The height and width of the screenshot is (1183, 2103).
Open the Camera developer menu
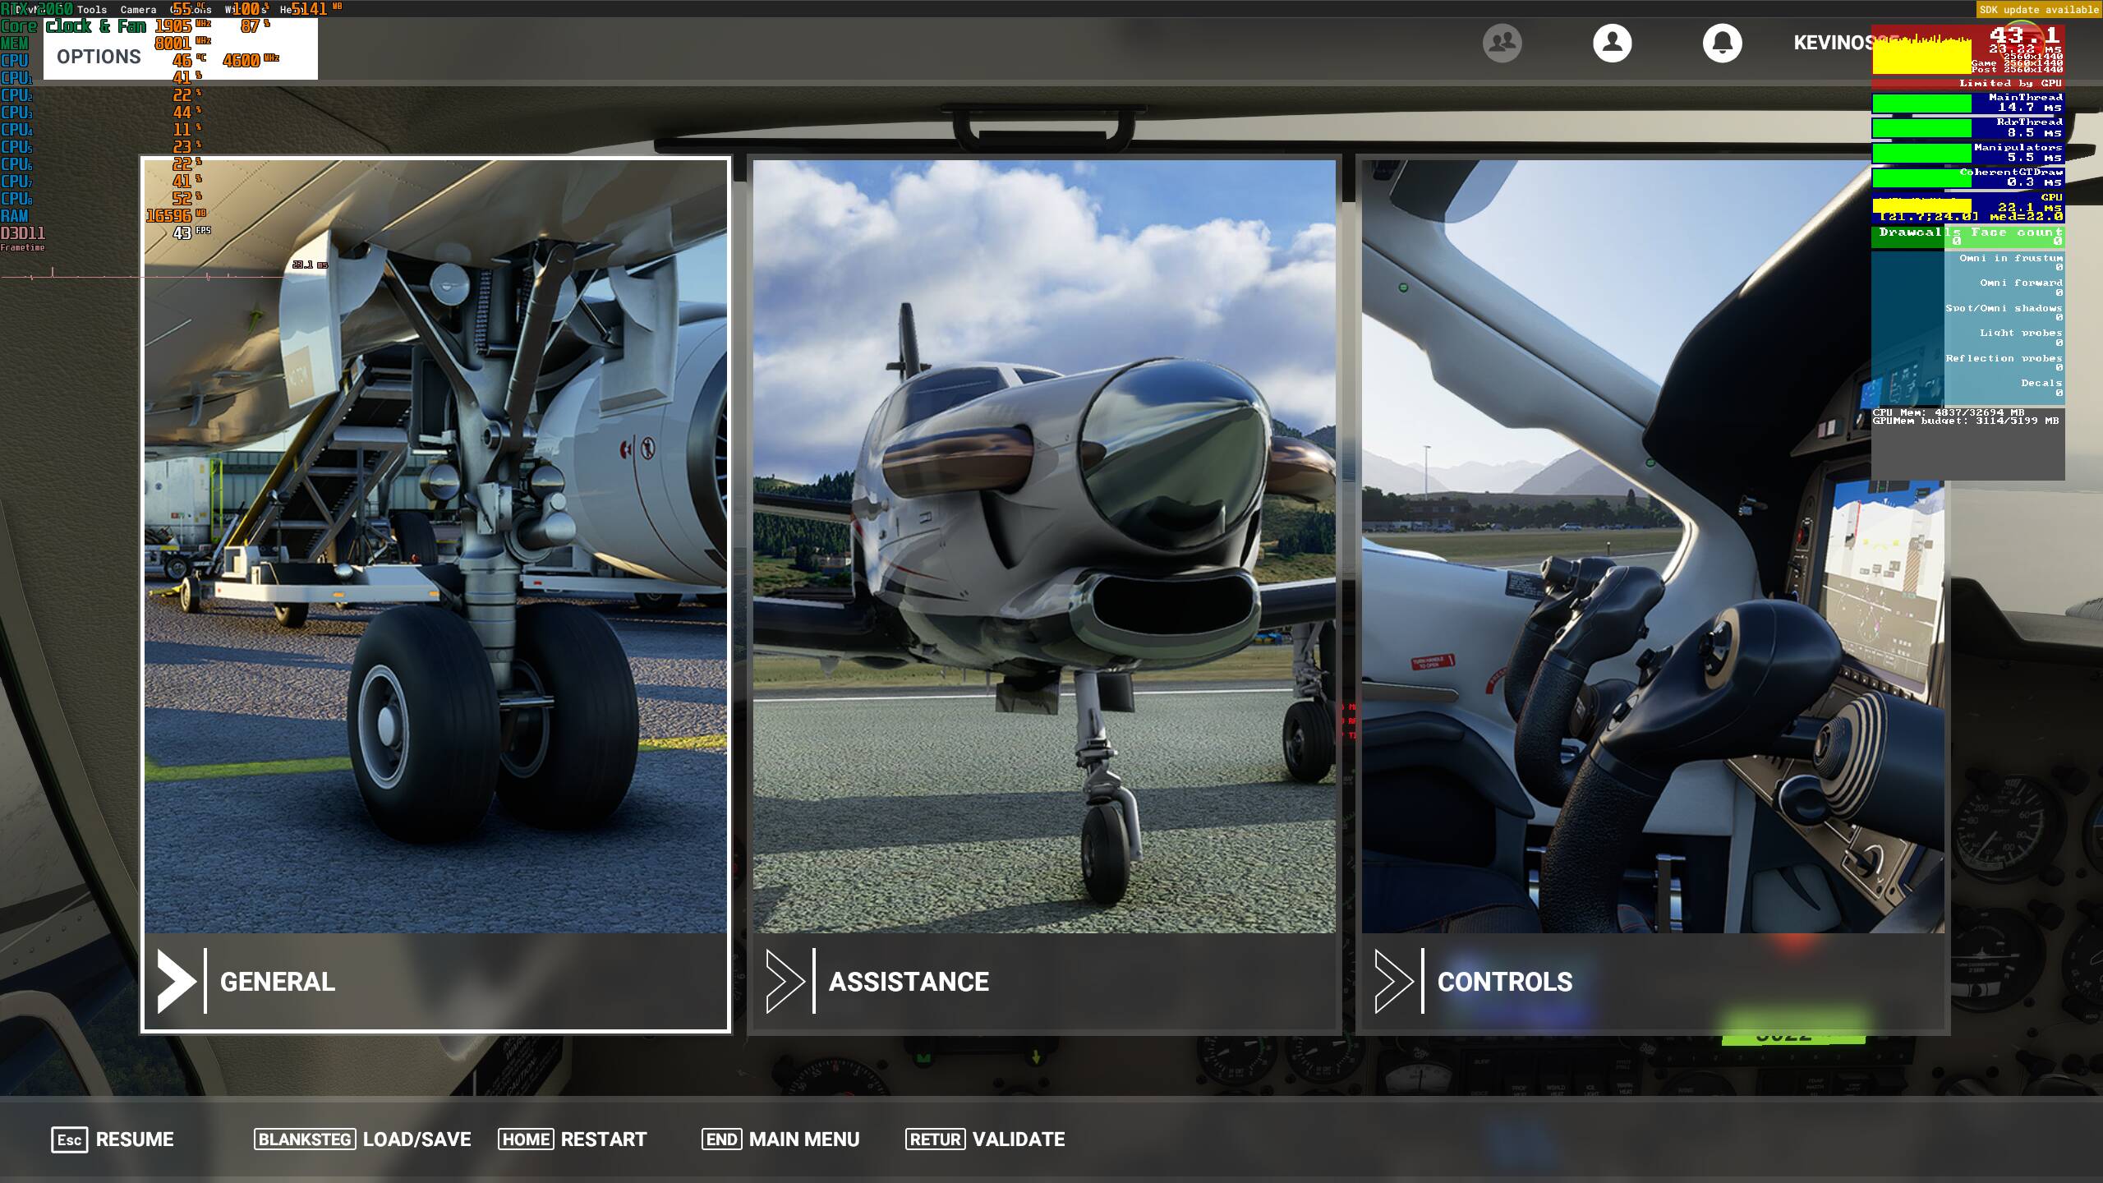coord(138,10)
